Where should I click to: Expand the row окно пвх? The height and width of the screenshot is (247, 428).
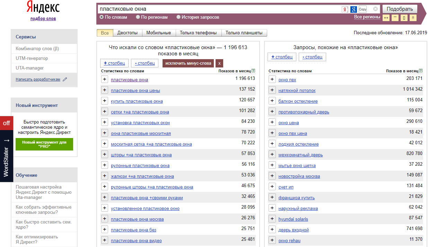click(x=272, y=79)
